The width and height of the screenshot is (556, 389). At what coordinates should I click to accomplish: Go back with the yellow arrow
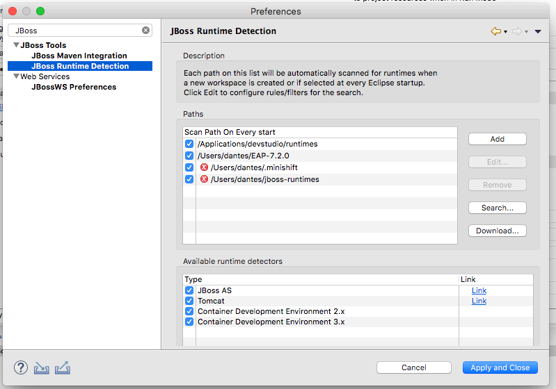click(496, 31)
